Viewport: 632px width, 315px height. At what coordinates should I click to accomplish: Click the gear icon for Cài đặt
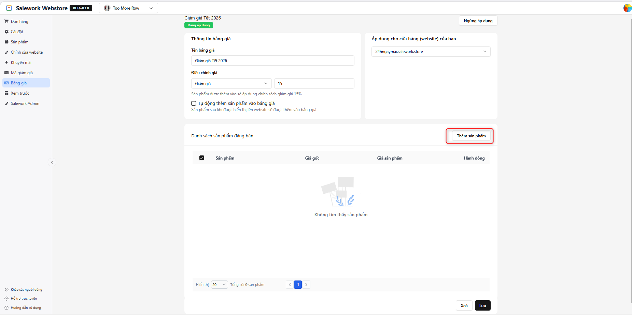pyautogui.click(x=6, y=32)
